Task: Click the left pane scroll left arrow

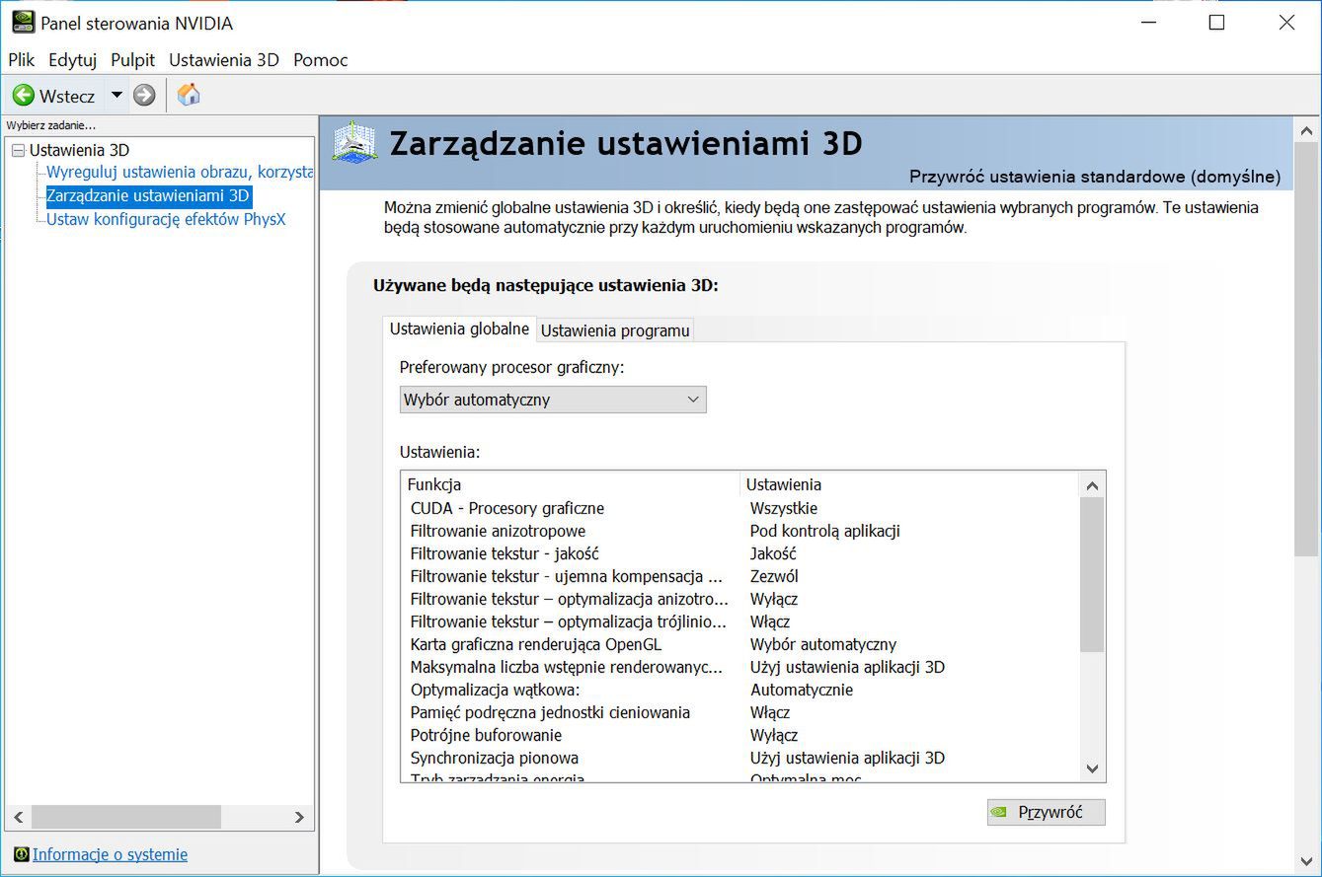Action: click(18, 817)
